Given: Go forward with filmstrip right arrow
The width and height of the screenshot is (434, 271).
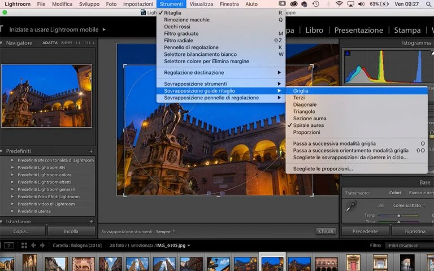Looking at the screenshot, I should tap(42, 245).
